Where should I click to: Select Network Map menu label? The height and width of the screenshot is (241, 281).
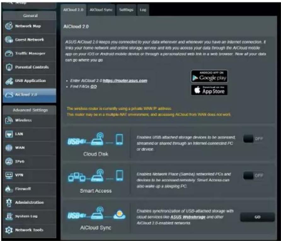click(28, 26)
